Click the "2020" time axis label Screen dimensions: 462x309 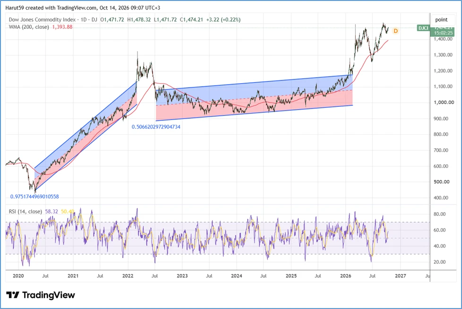[x=18, y=276]
